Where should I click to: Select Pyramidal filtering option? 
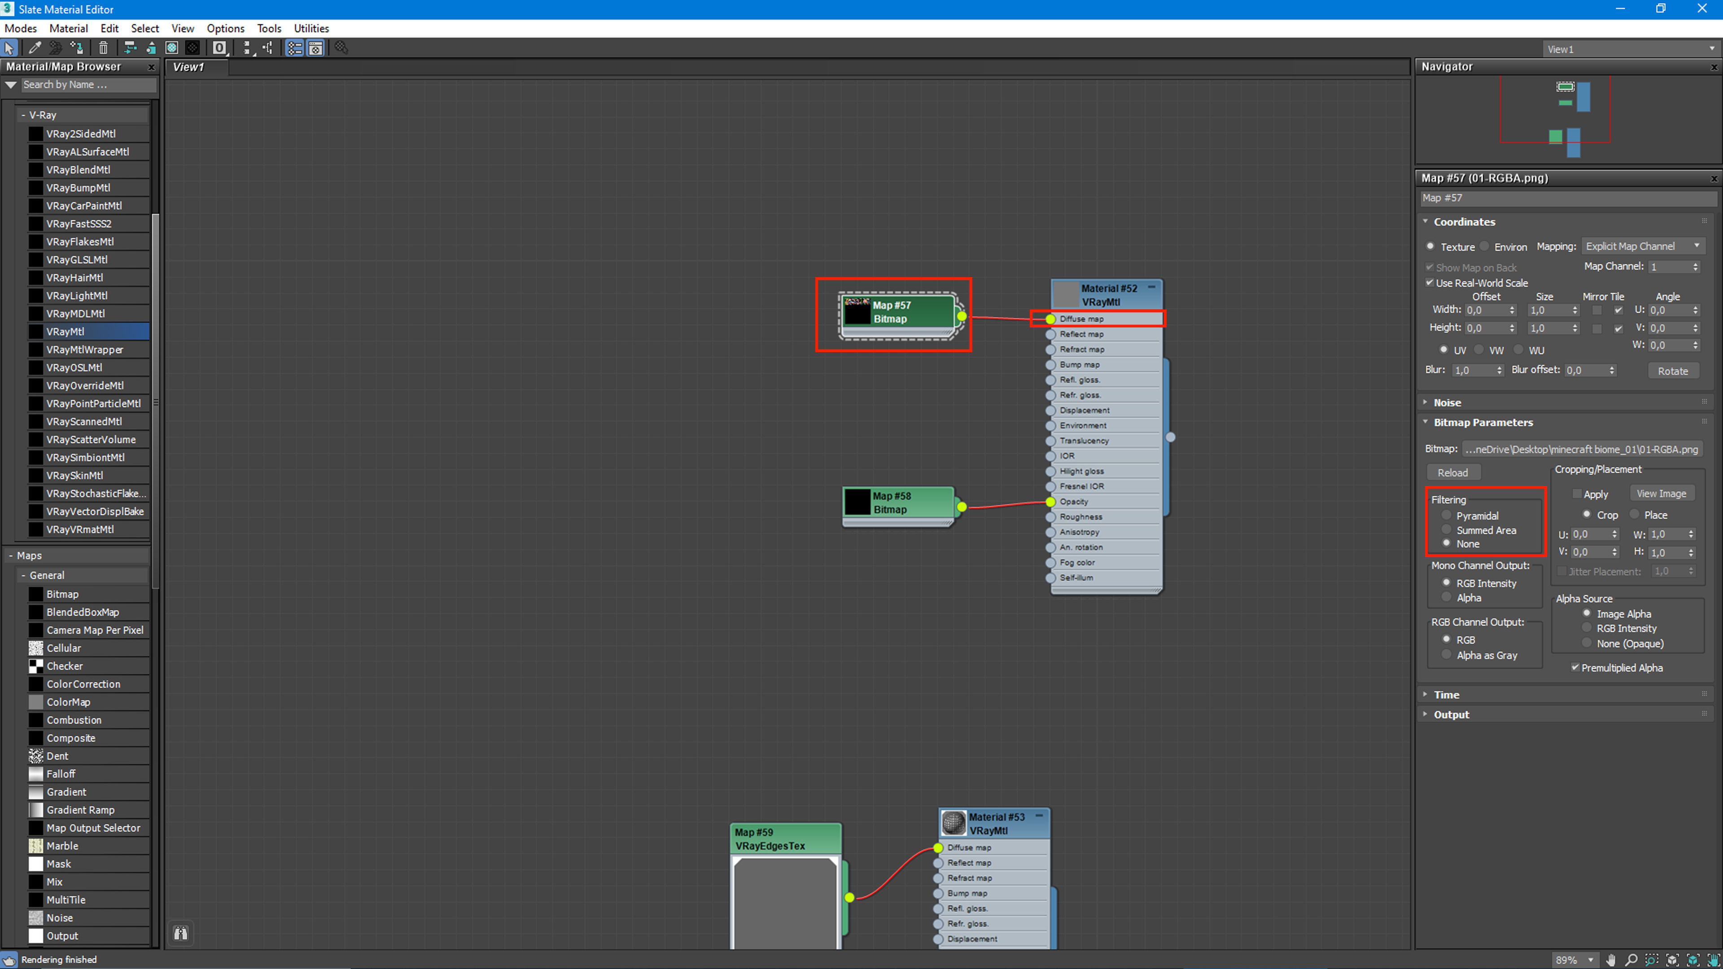point(1447,515)
